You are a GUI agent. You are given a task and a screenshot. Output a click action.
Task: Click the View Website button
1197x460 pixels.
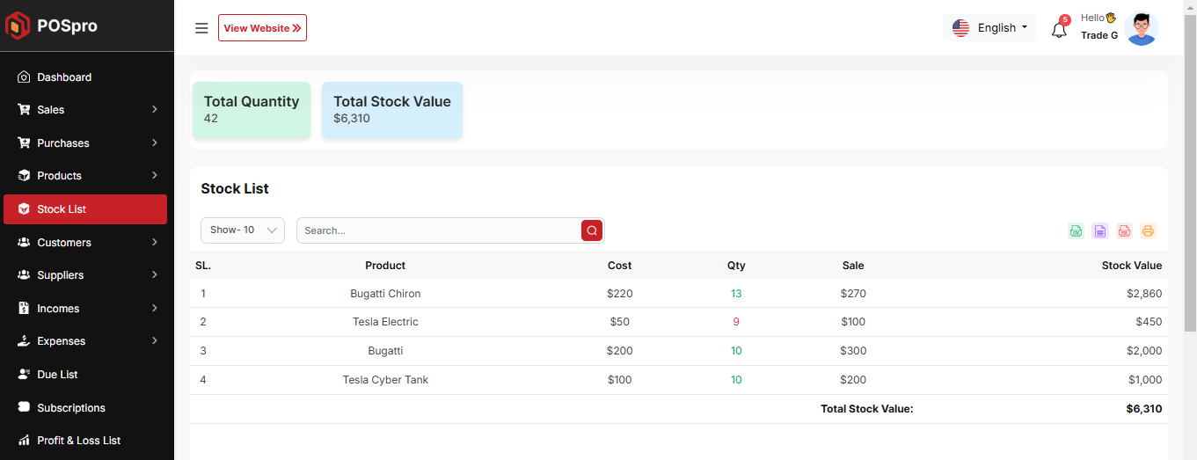(262, 28)
